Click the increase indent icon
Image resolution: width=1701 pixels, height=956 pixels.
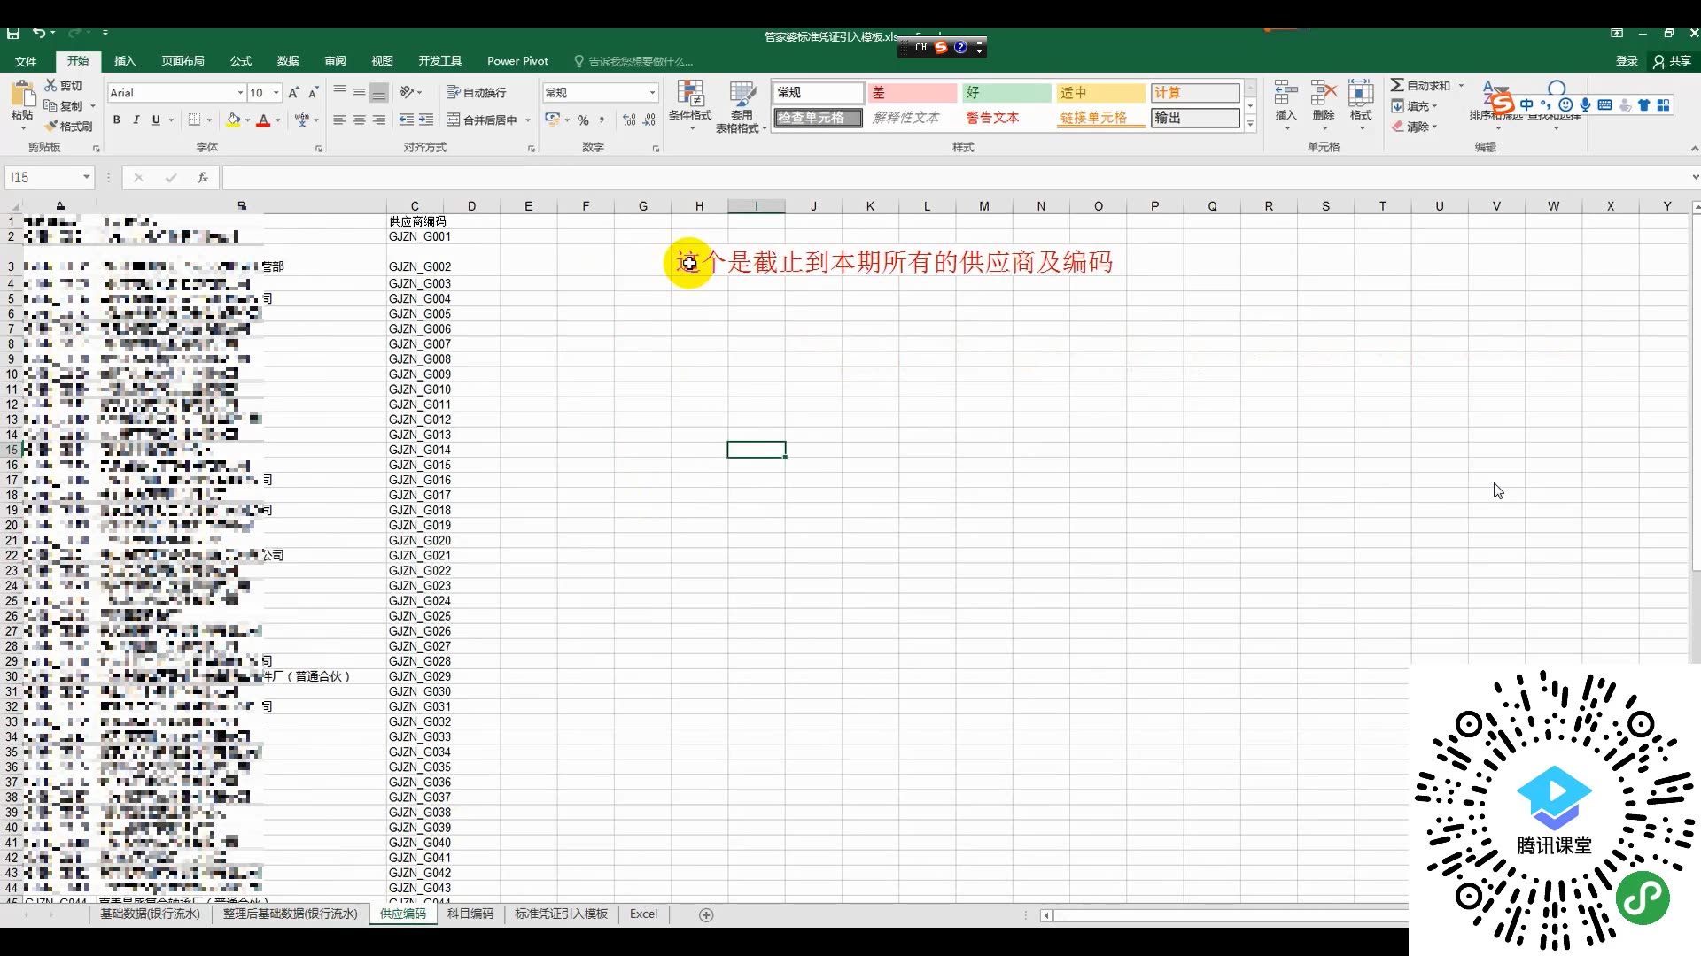(426, 119)
